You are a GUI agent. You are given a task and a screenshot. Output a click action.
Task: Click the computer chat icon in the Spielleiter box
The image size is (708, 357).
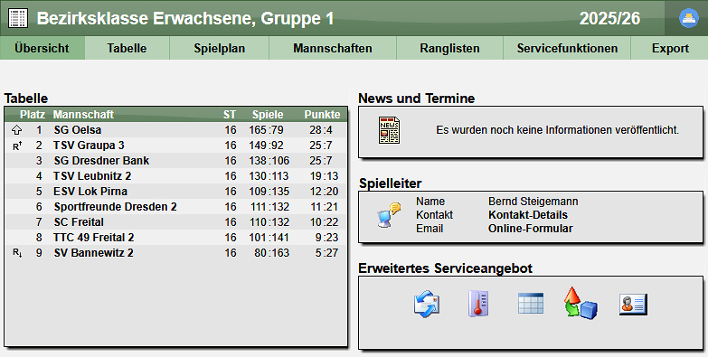(389, 215)
